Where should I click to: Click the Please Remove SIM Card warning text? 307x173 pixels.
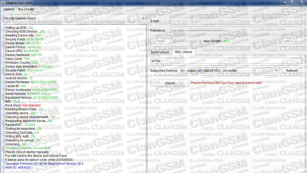coord(226,83)
